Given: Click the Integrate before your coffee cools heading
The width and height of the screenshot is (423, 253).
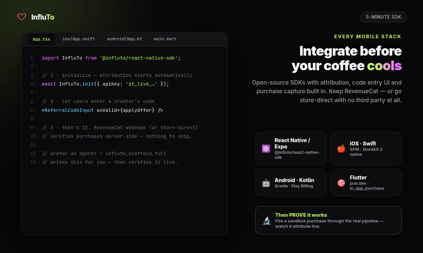Looking at the screenshot, I should 347,59.
